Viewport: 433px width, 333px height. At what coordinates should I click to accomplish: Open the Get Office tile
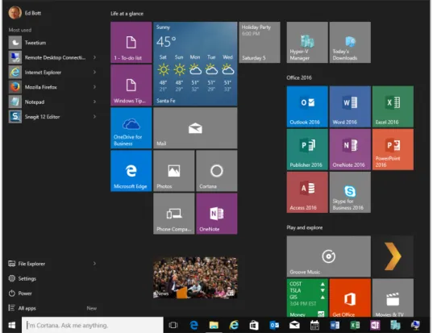click(x=350, y=298)
